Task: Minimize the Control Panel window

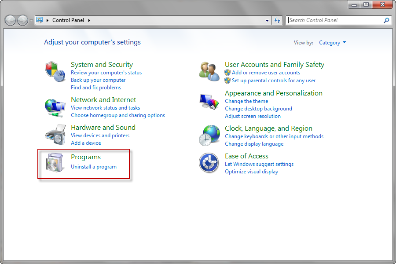Action: (354, 5)
